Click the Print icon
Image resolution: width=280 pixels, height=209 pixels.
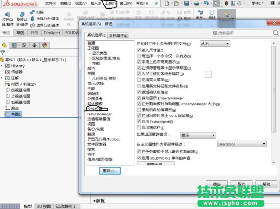tap(196, 3)
